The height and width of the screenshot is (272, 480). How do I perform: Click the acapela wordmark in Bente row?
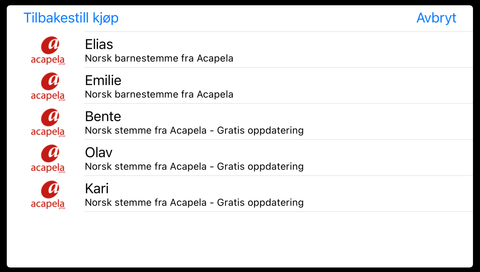click(48, 132)
